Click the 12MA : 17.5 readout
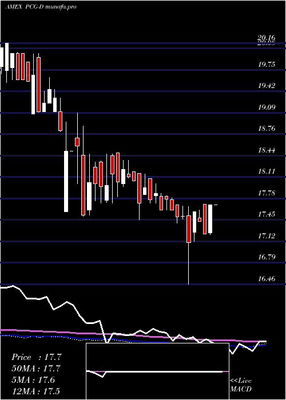This screenshot has width=286, height=400. tap(35, 391)
